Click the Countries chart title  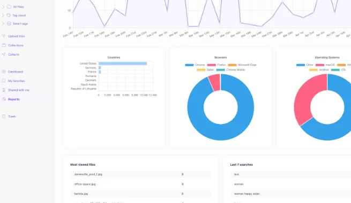click(114, 58)
